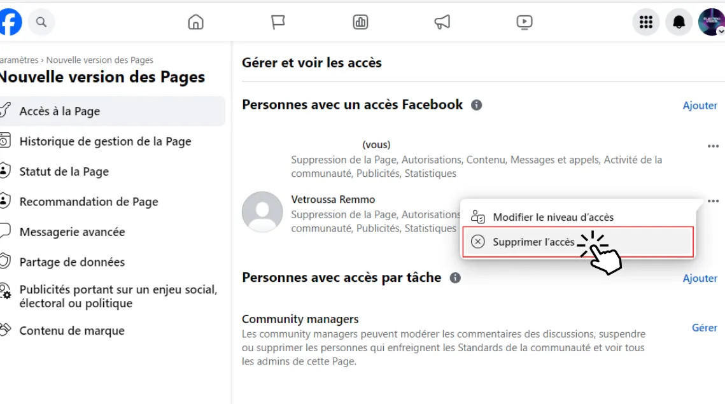The height and width of the screenshot is (404, 725).
Task: Open Pages via the flag icon
Action: point(278,22)
